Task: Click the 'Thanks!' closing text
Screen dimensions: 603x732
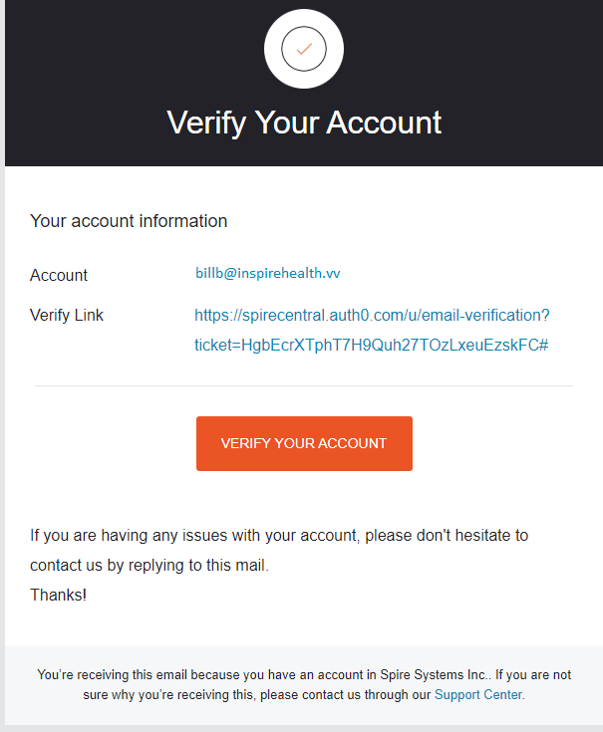Action: click(58, 595)
